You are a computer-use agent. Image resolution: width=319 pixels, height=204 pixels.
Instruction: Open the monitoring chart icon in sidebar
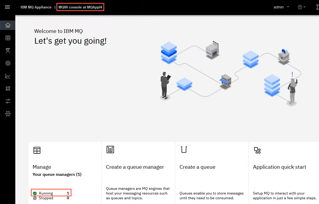(x=8, y=76)
